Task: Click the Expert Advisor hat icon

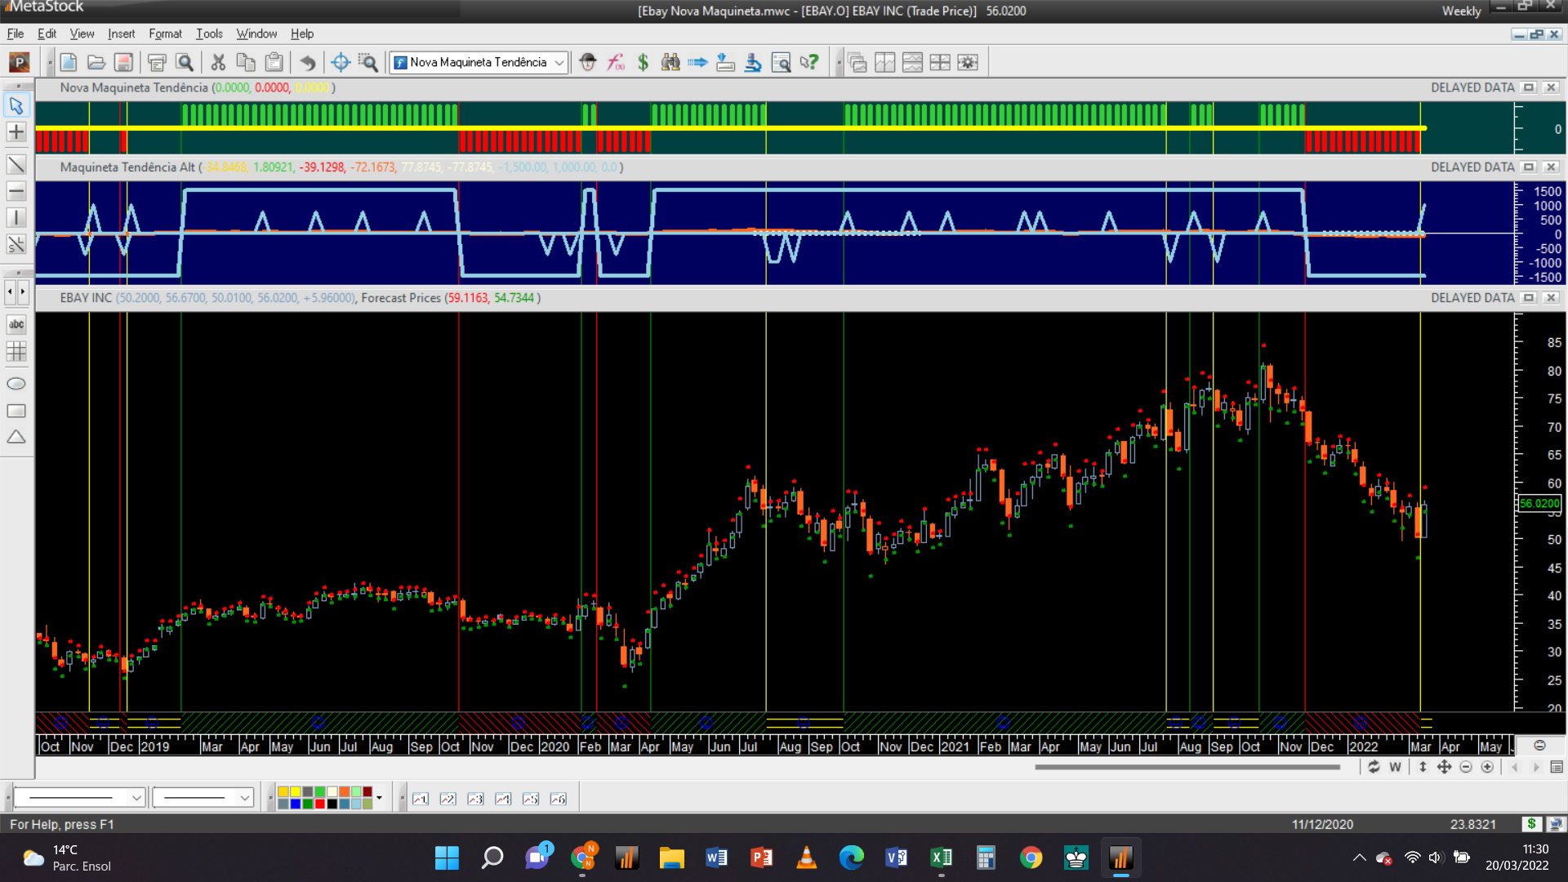Action: [588, 62]
